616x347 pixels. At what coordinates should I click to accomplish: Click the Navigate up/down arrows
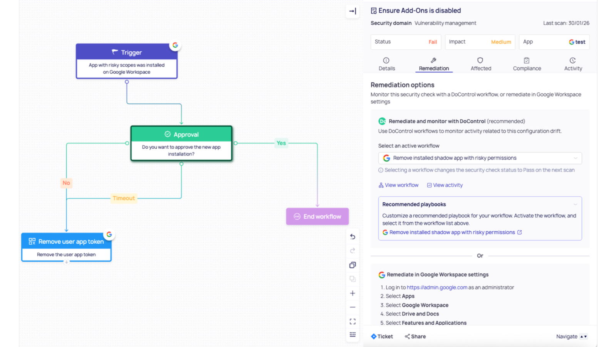584,337
